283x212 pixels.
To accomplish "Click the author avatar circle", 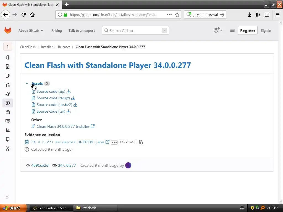I will (128, 165).
